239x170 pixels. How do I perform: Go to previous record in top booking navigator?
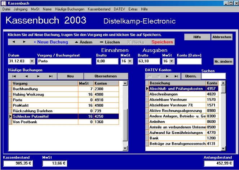(13, 42)
